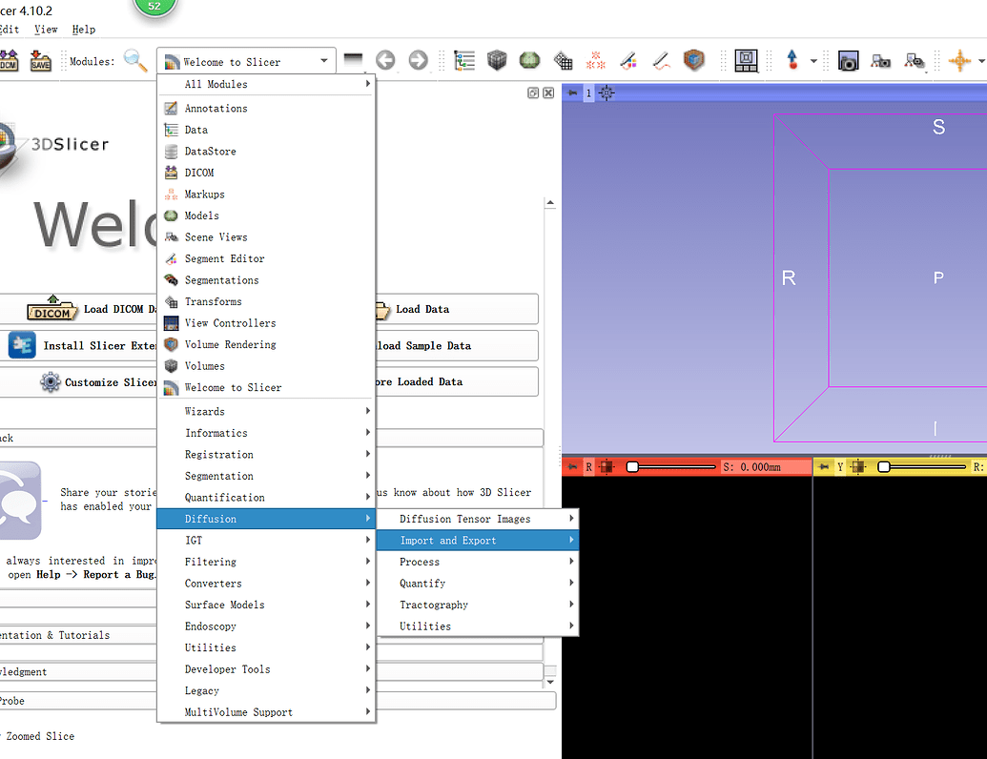The image size is (987, 759).
Task: Toggle the crosshair toolbar icon
Action: (959, 61)
